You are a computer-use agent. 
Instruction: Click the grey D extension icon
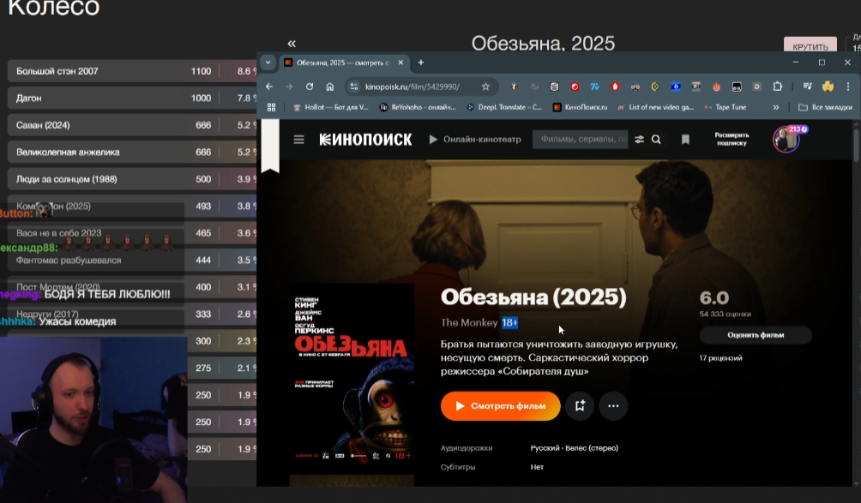(x=756, y=87)
